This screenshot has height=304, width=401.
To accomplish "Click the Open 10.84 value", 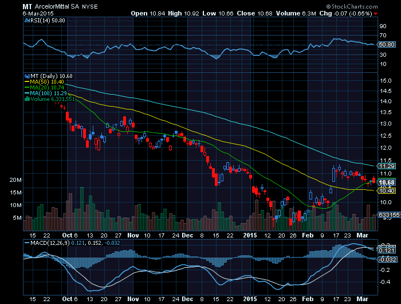I will pyautogui.click(x=148, y=13).
